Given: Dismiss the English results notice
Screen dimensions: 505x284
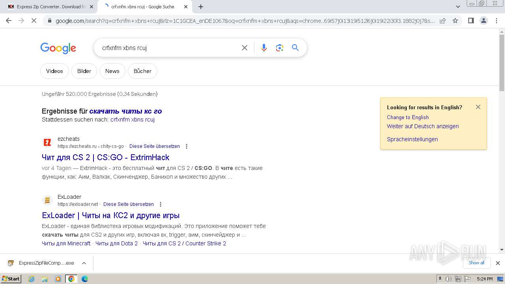Looking at the screenshot, I should point(478,107).
